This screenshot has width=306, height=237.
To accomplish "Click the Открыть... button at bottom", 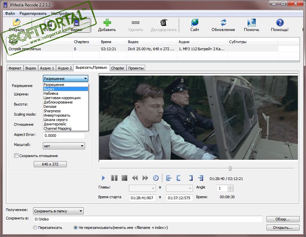I will [283, 228].
